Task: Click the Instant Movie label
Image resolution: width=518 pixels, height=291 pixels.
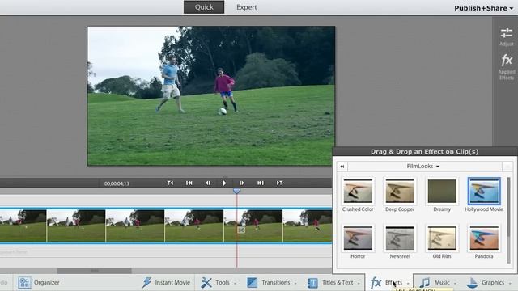Action: point(172,282)
